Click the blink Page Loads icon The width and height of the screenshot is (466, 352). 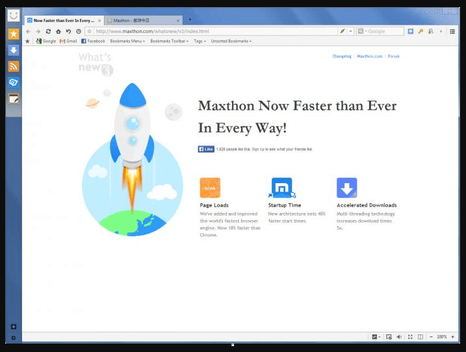coord(210,188)
